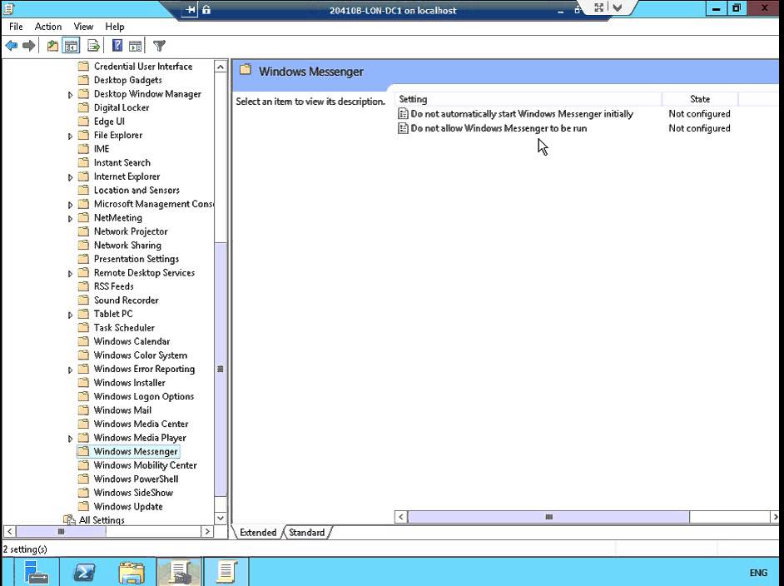
Task: Click the IME folder icon
Action: point(83,148)
